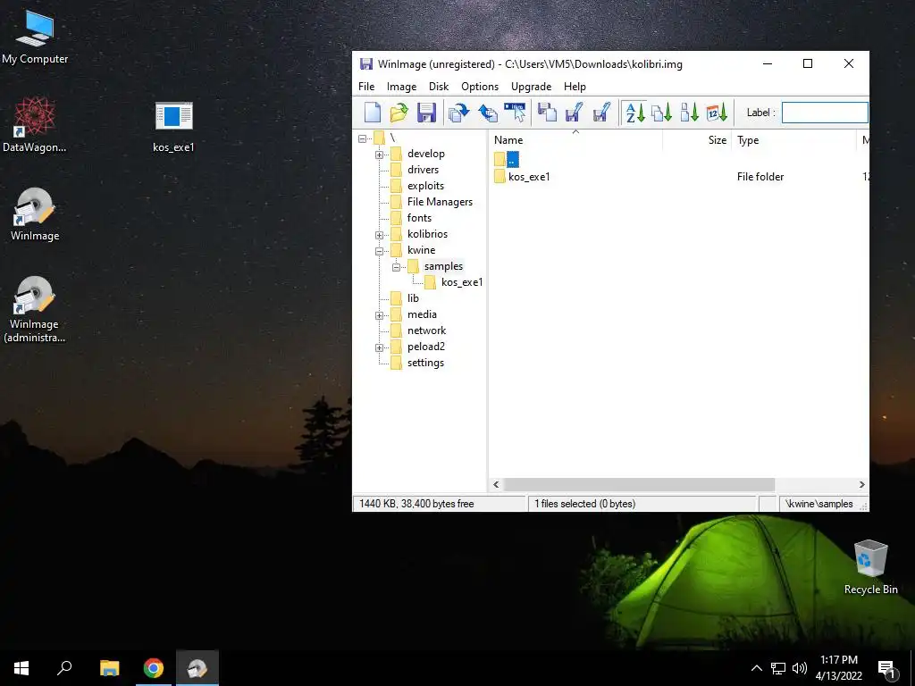Select the DataWagon desktop shortcut
Viewport: 915px width, 686px height.
35,124
